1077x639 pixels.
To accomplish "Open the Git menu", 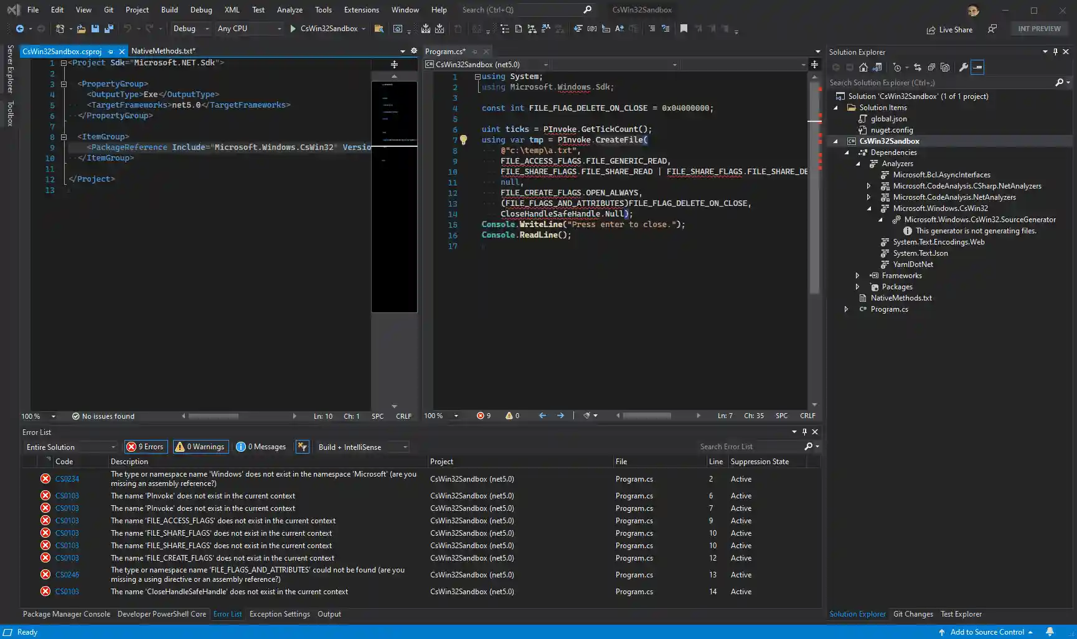I will coord(108,9).
